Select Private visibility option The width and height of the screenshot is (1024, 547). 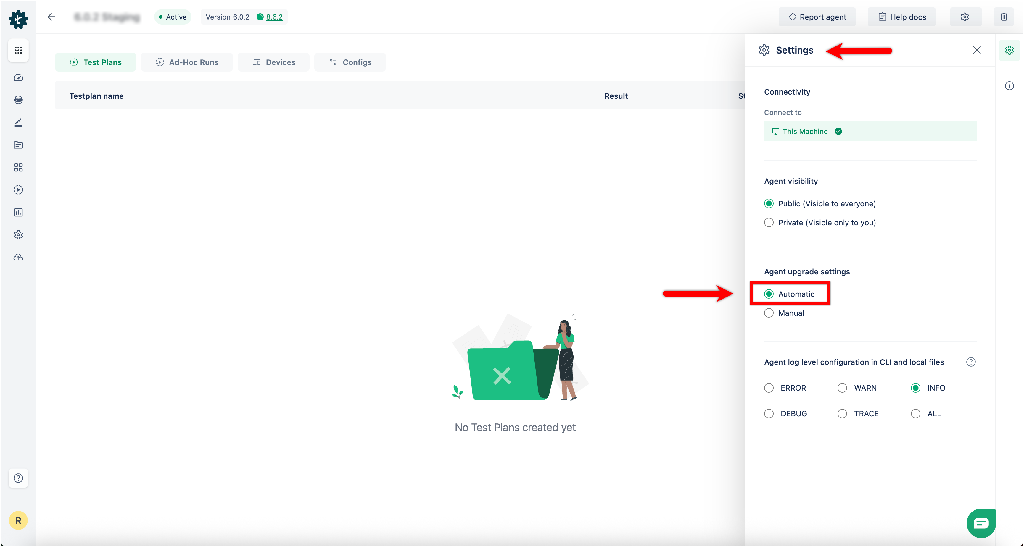[x=769, y=222]
